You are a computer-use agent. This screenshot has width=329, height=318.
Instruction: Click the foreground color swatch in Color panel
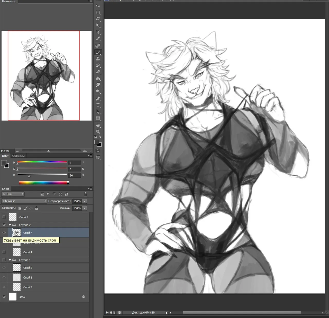coord(4,163)
